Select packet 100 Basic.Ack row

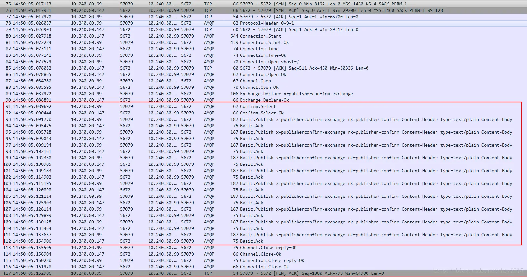(x=263, y=164)
